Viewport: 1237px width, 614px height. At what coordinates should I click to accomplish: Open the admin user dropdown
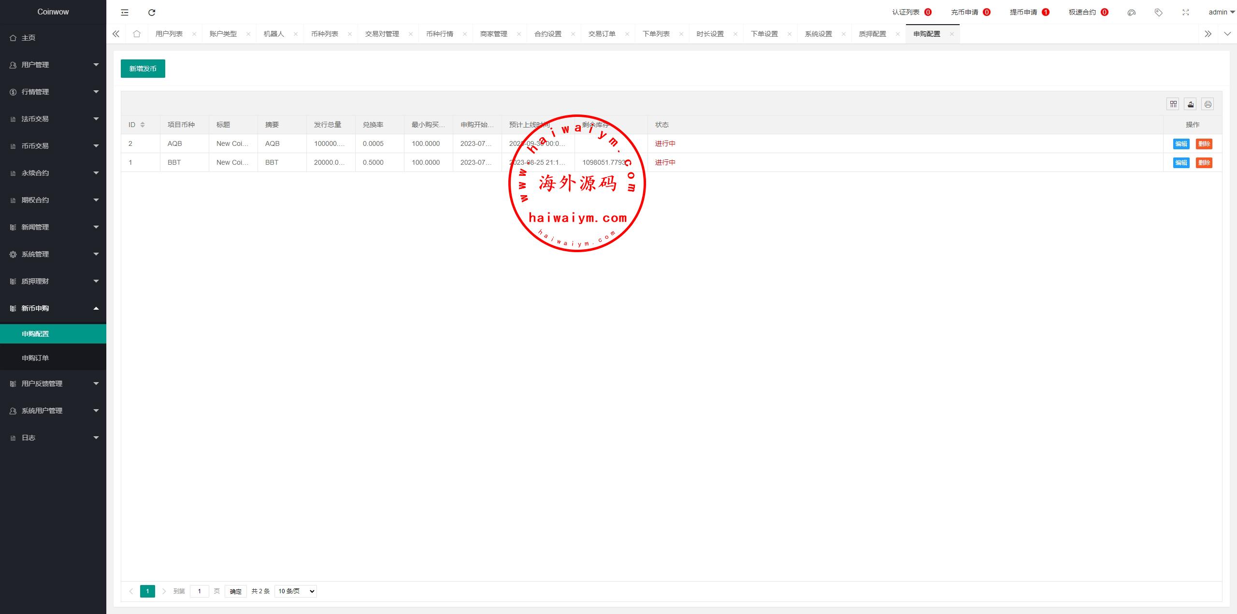pos(1221,13)
